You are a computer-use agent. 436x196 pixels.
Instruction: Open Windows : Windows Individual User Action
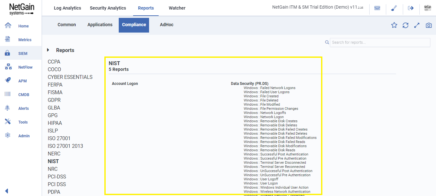pos(276,187)
